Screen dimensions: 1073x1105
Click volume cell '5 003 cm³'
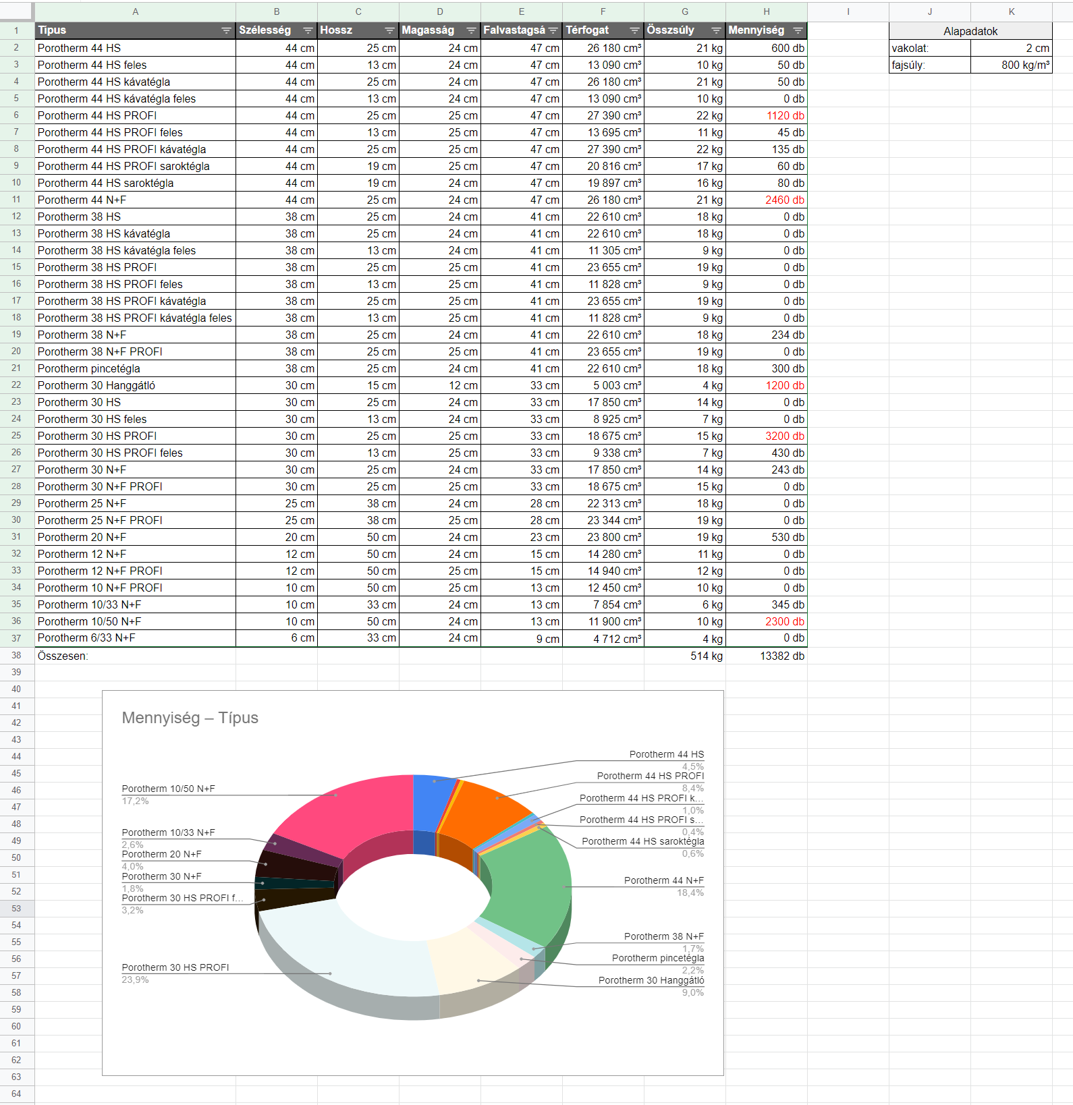coord(603,385)
